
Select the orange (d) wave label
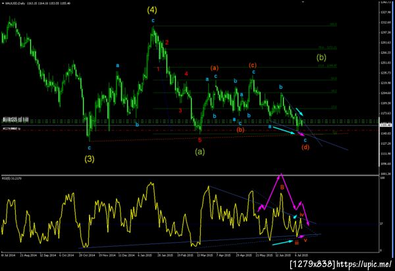pos(305,147)
